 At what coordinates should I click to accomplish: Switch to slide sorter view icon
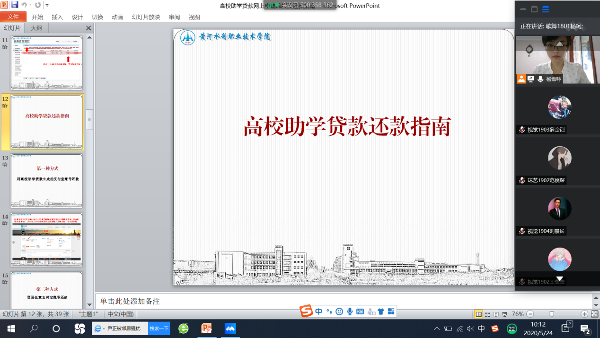point(487,314)
